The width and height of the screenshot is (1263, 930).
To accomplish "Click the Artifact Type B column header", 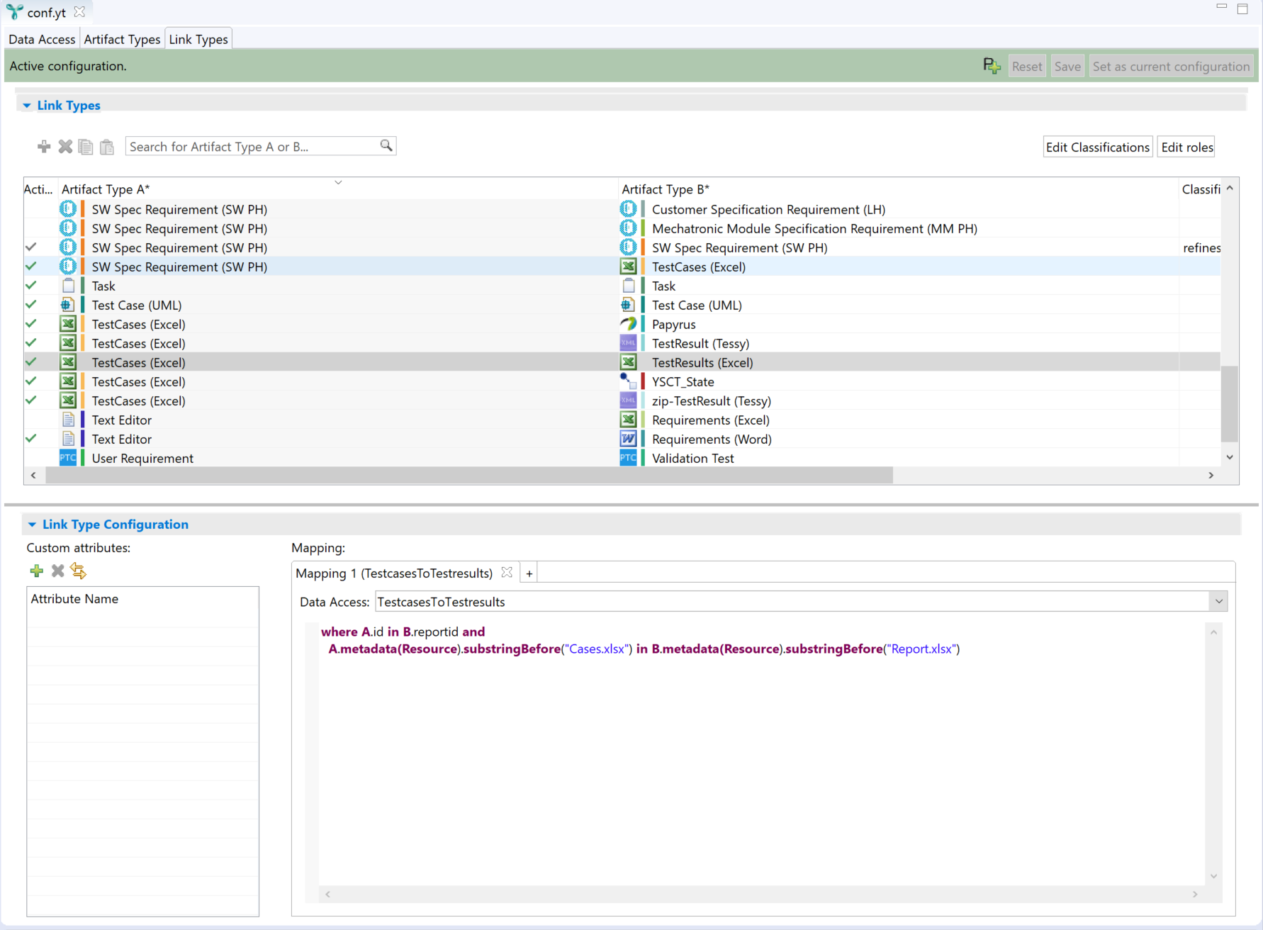I will [x=897, y=189].
